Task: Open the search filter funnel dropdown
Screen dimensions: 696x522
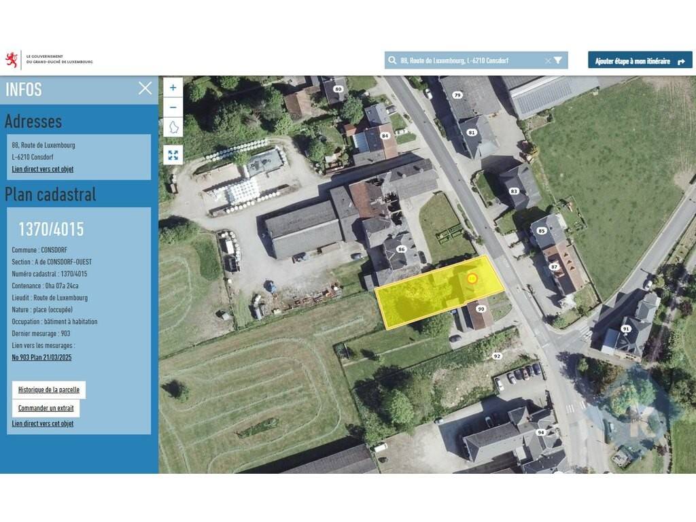Action: [558, 60]
